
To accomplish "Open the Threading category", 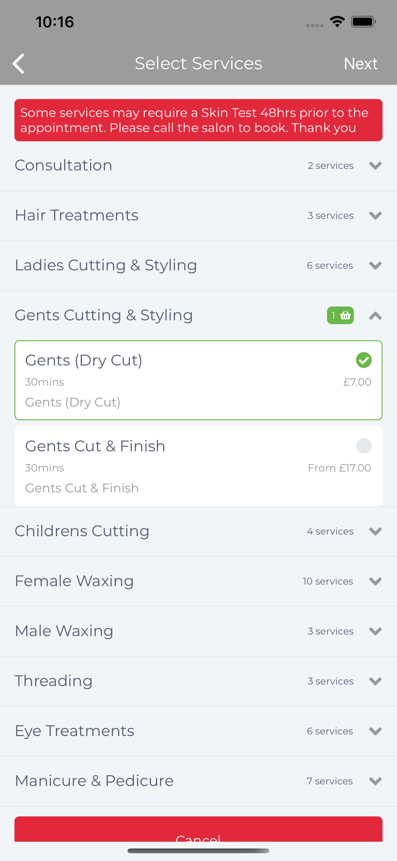I will [x=198, y=681].
